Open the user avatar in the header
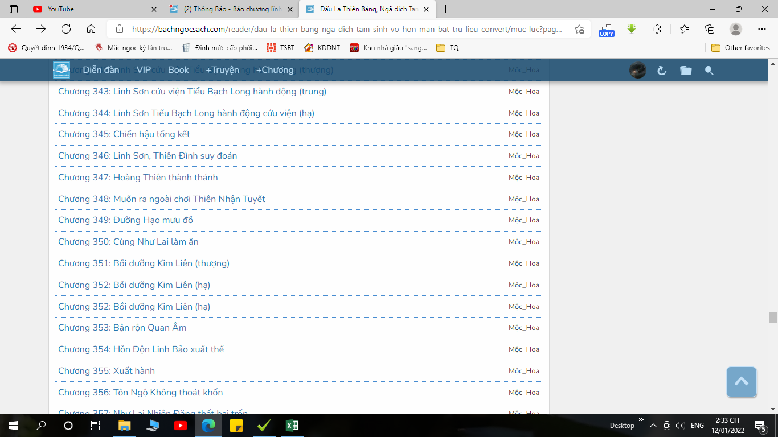The height and width of the screenshot is (437, 778). (637, 71)
